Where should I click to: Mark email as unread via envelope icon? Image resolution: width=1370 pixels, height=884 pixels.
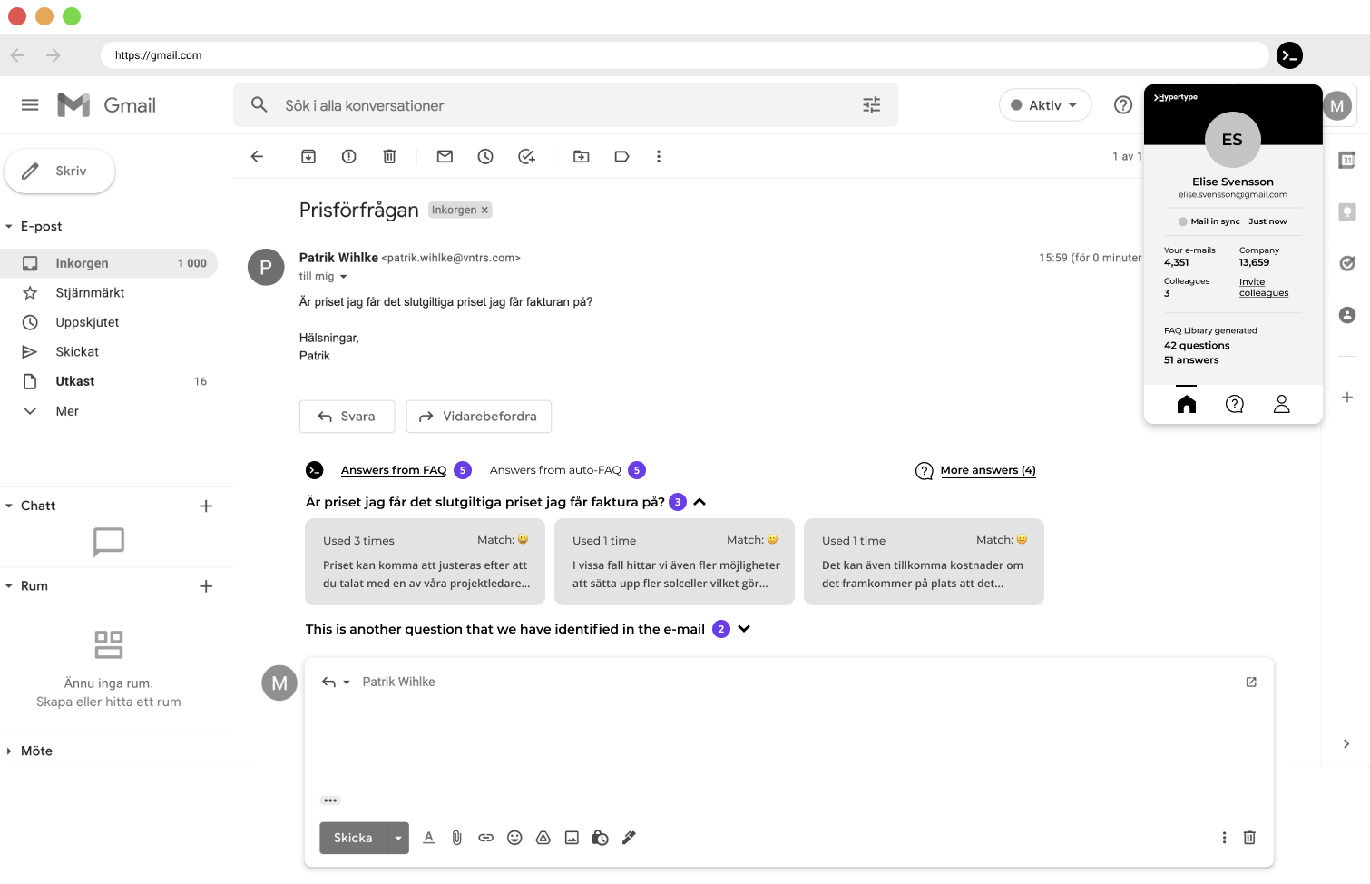(x=445, y=157)
